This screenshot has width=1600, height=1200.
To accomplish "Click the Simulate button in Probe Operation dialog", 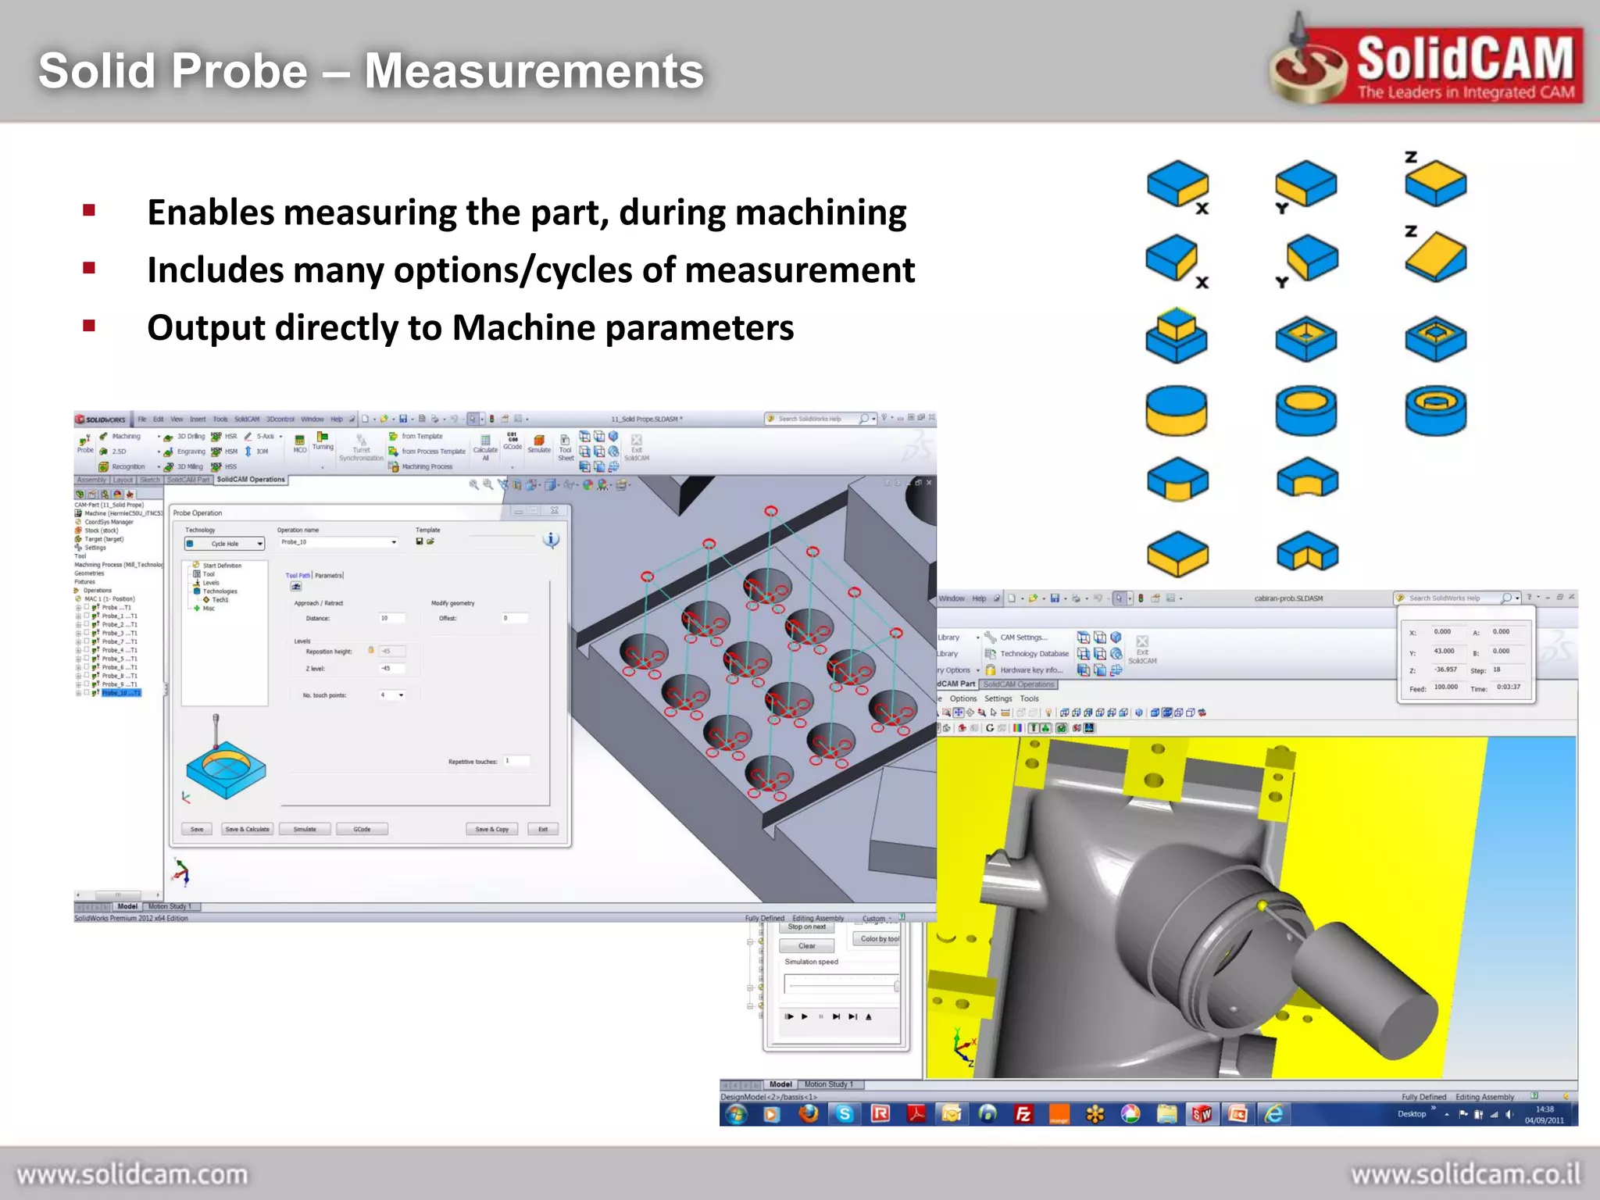I will (305, 829).
